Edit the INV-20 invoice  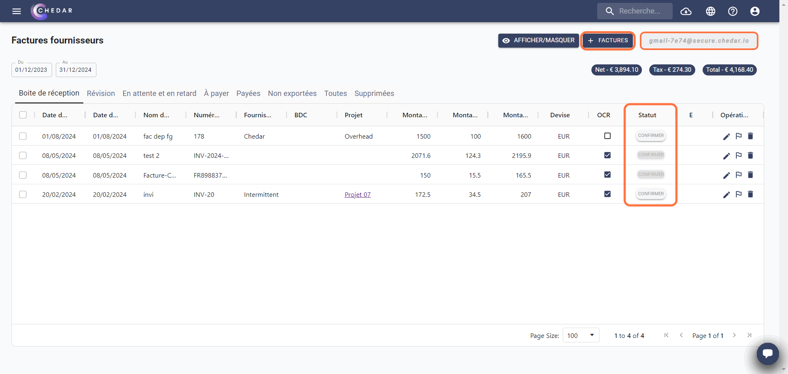726,195
